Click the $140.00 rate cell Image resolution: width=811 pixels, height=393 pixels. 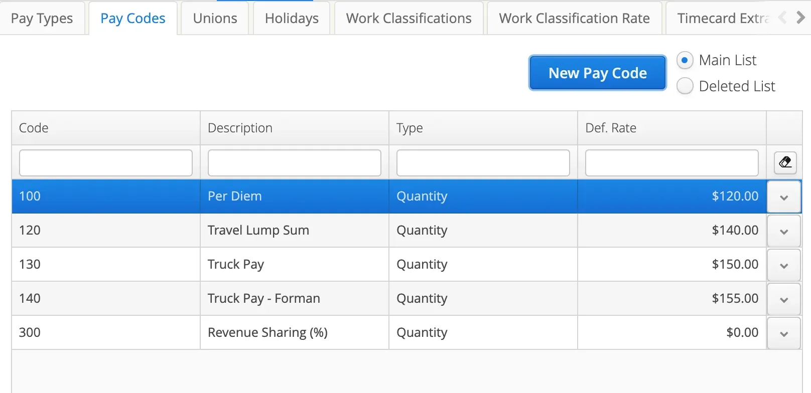[672, 231]
